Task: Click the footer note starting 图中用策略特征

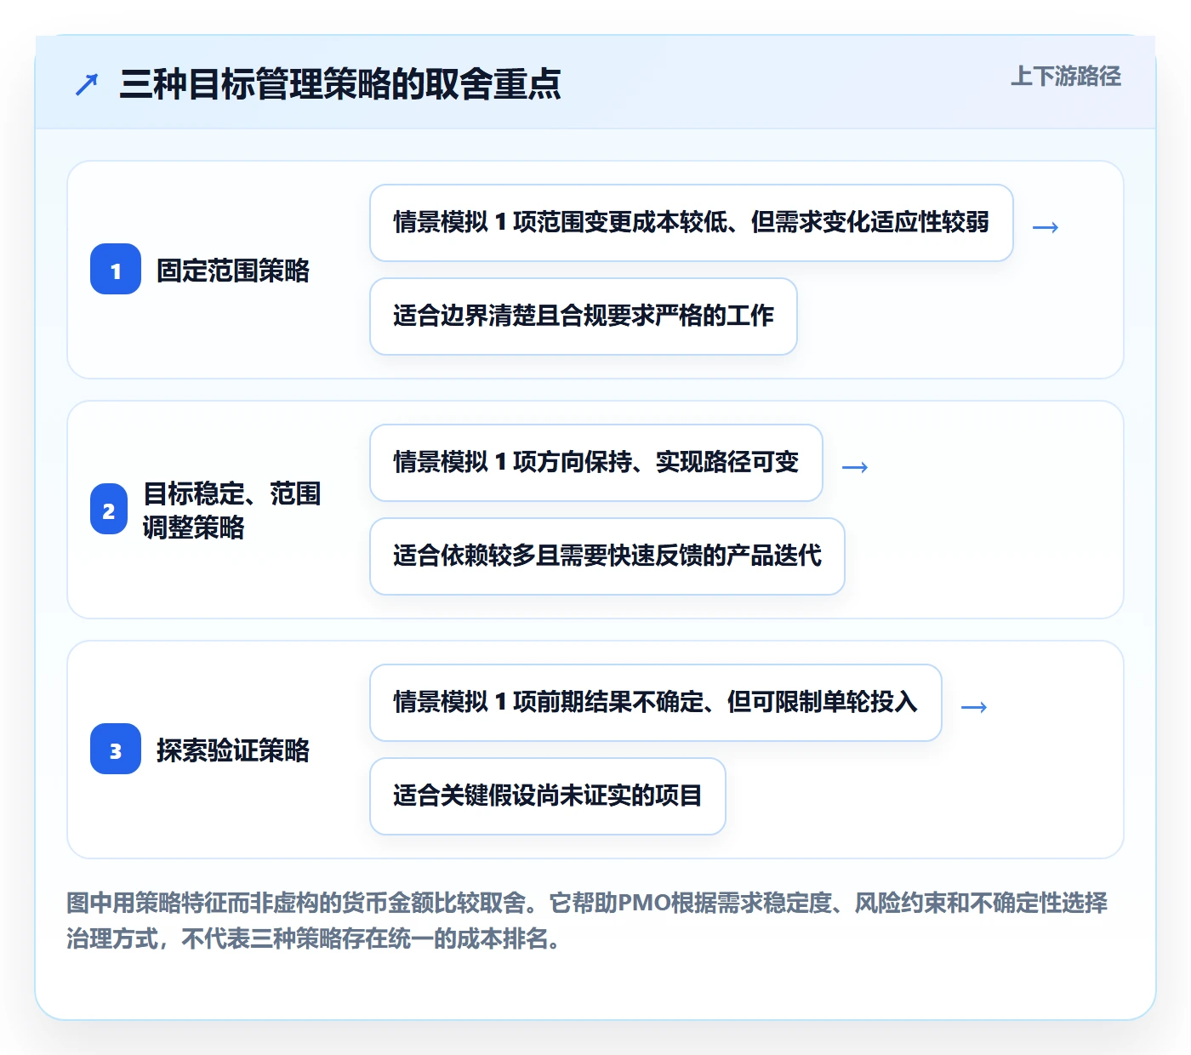Action: (x=587, y=921)
